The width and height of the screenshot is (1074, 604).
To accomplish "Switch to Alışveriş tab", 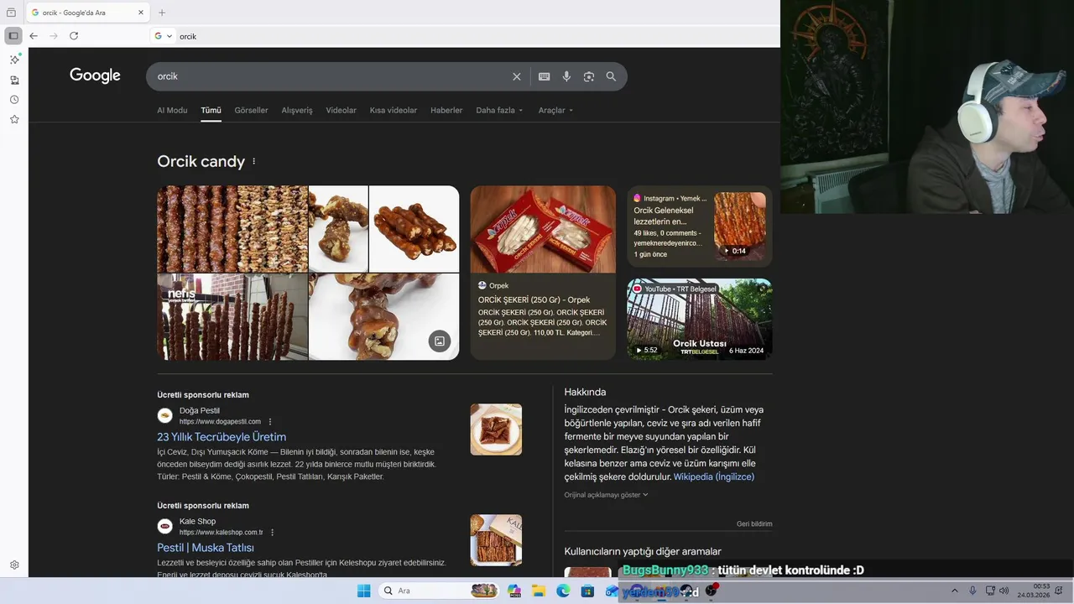I will point(297,110).
